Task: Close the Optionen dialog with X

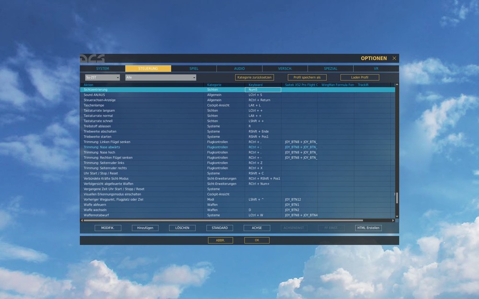Action: click(x=394, y=58)
